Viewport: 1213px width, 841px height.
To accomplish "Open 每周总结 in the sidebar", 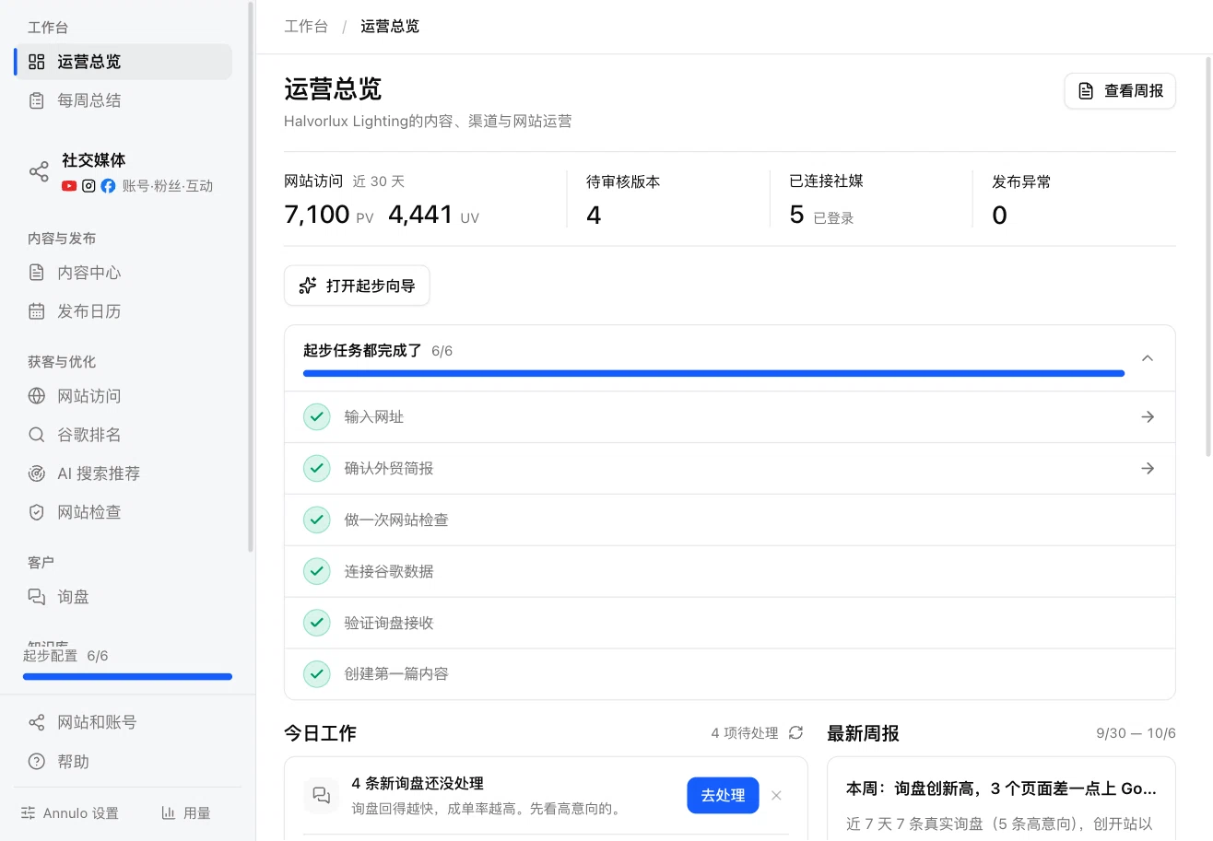I will 123,100.
